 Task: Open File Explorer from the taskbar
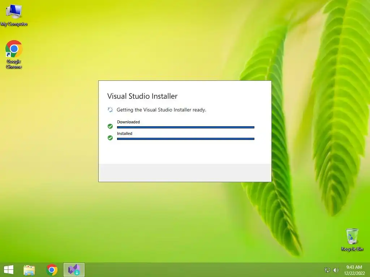point(29,270)
